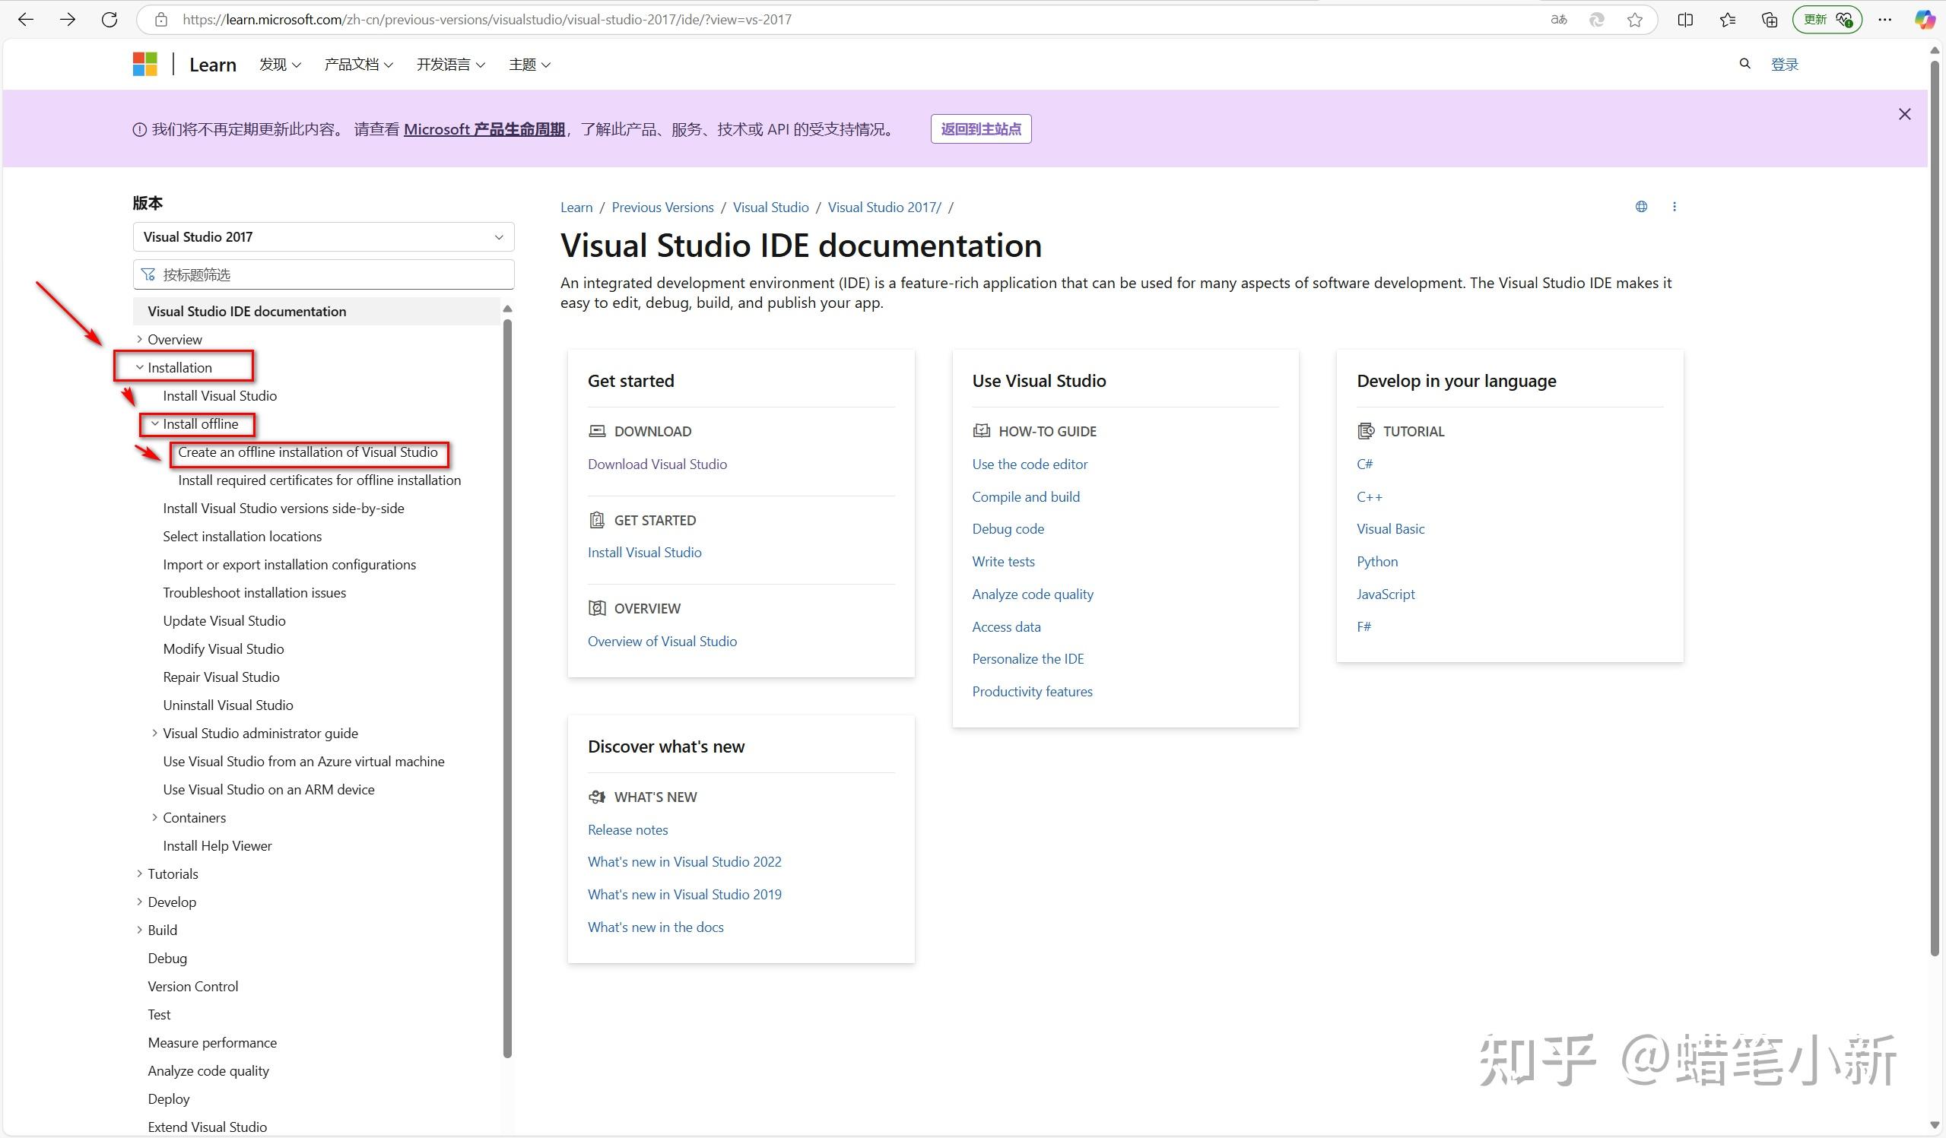This screenshot has width=1946, height=1138.
Task: Open split screen view in the browser
Action: point(1685,19)
